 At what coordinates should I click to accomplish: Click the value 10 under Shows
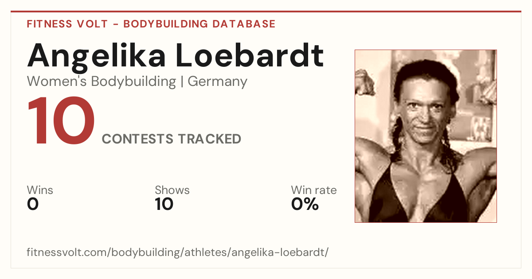tap(164, 204)
